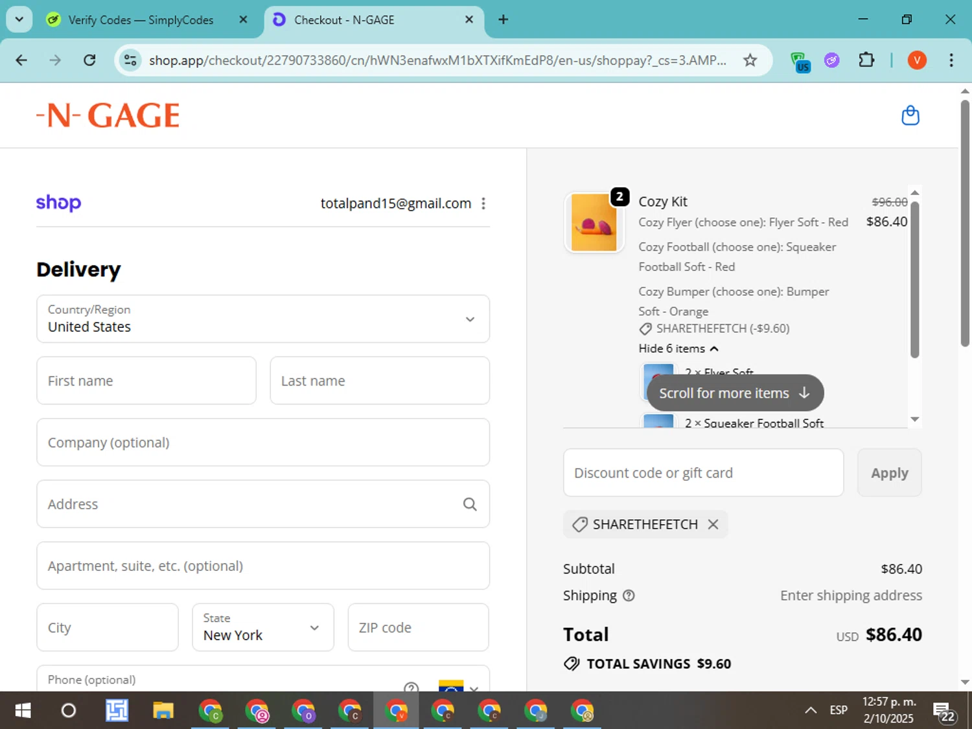Viewport: 972px width, 729px height.
Task: Open the Country/Region dropdown
Action: click(263, 319)
